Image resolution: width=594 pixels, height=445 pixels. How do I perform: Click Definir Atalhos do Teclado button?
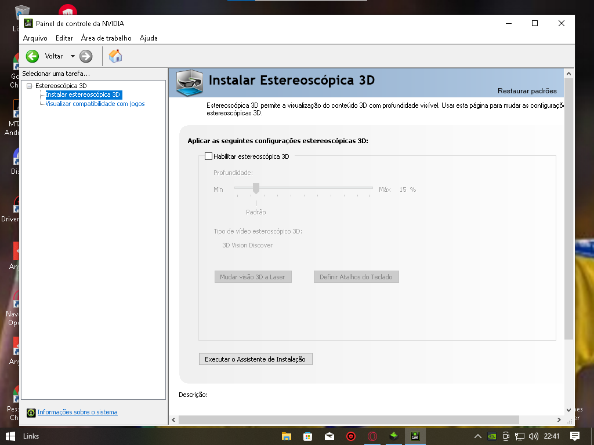356,277
